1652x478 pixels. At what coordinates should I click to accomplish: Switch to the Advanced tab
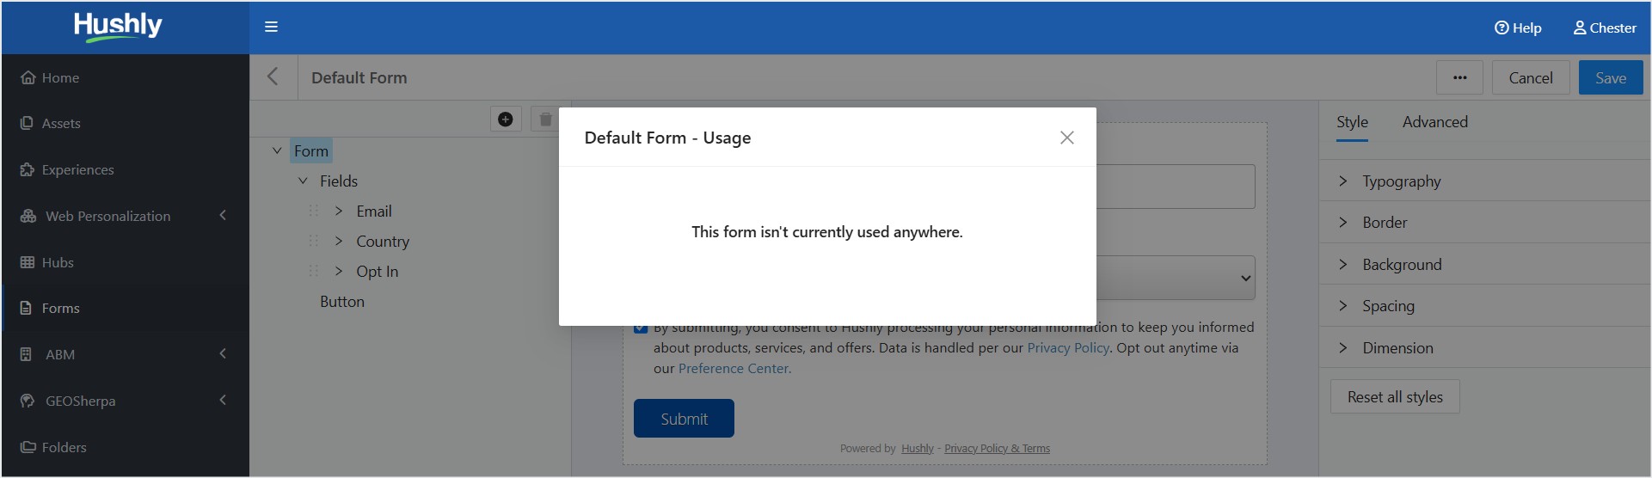click(1434, 122)
